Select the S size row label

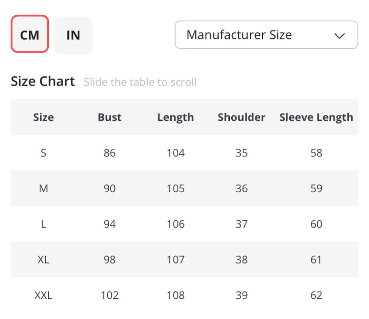(43, 153)
